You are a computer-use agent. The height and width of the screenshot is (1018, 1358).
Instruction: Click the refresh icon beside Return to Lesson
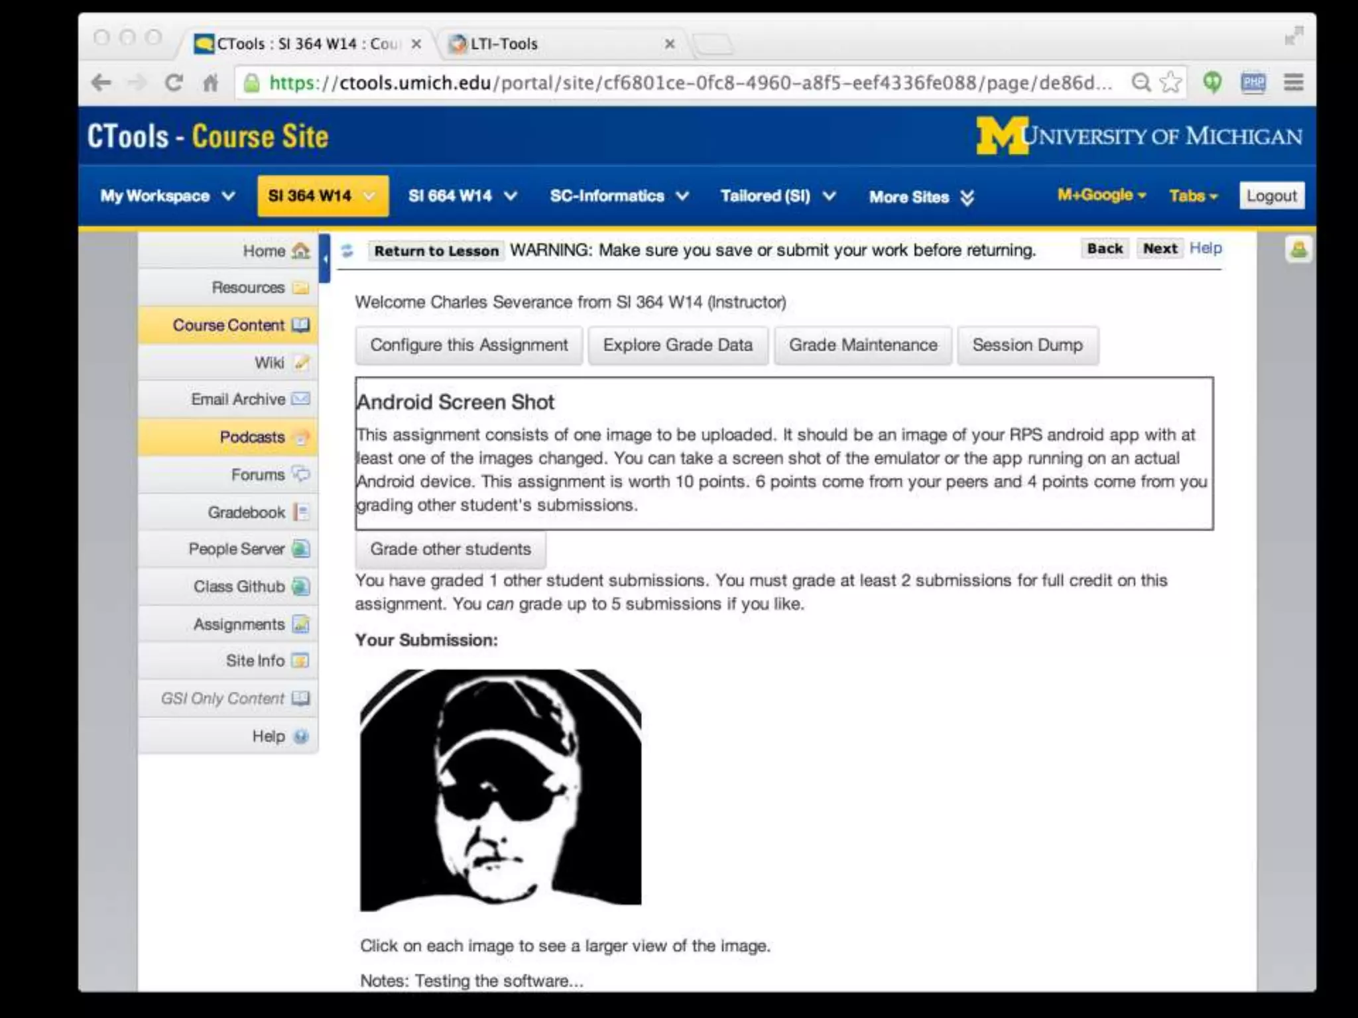[x=347, y=251]
